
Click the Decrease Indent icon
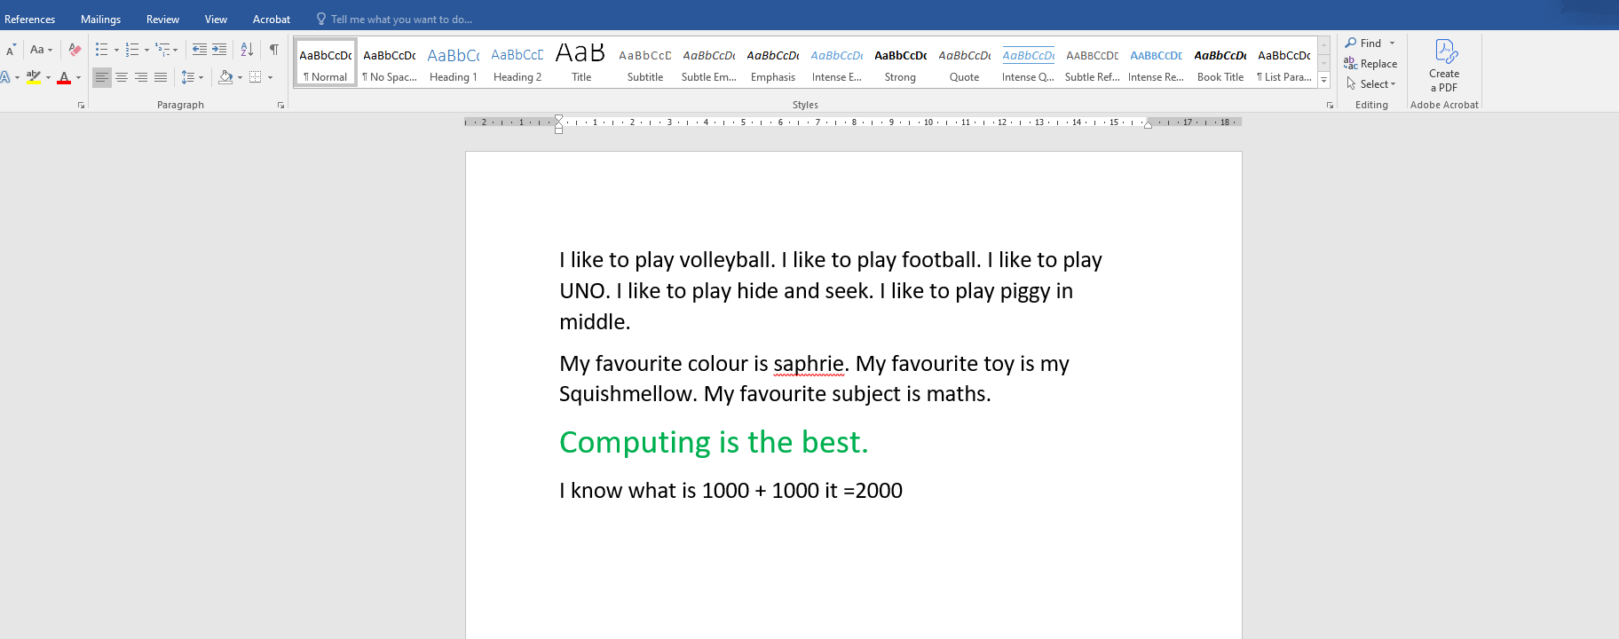tap(199, 50)
